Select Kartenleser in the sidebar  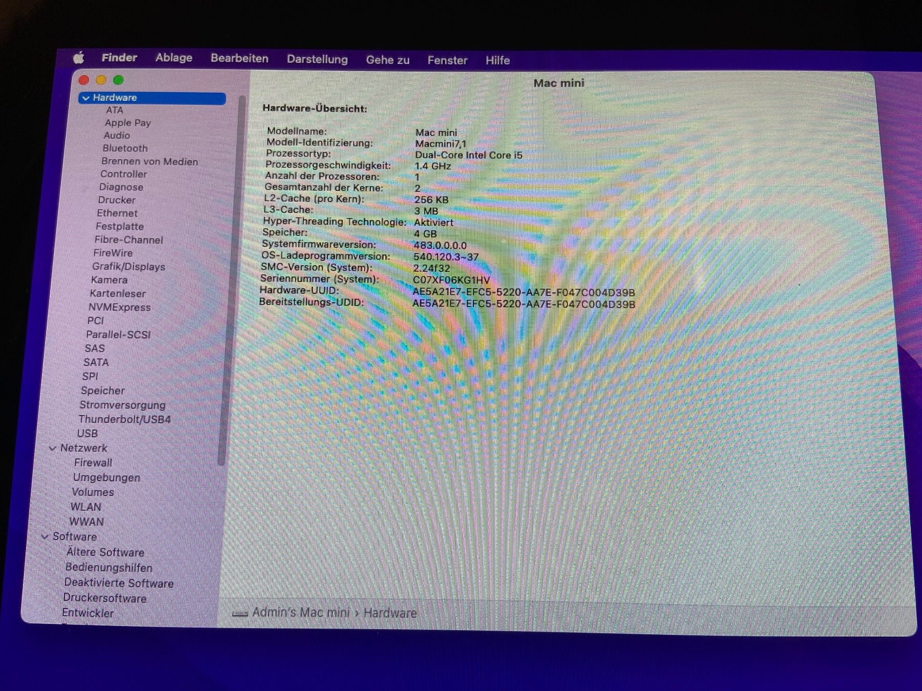pos(118,293)
